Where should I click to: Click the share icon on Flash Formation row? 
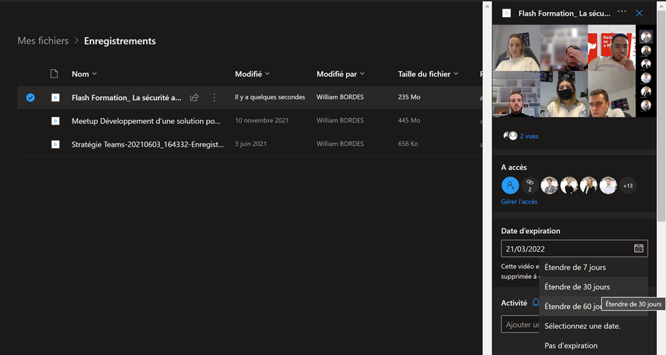pos(195,98)
